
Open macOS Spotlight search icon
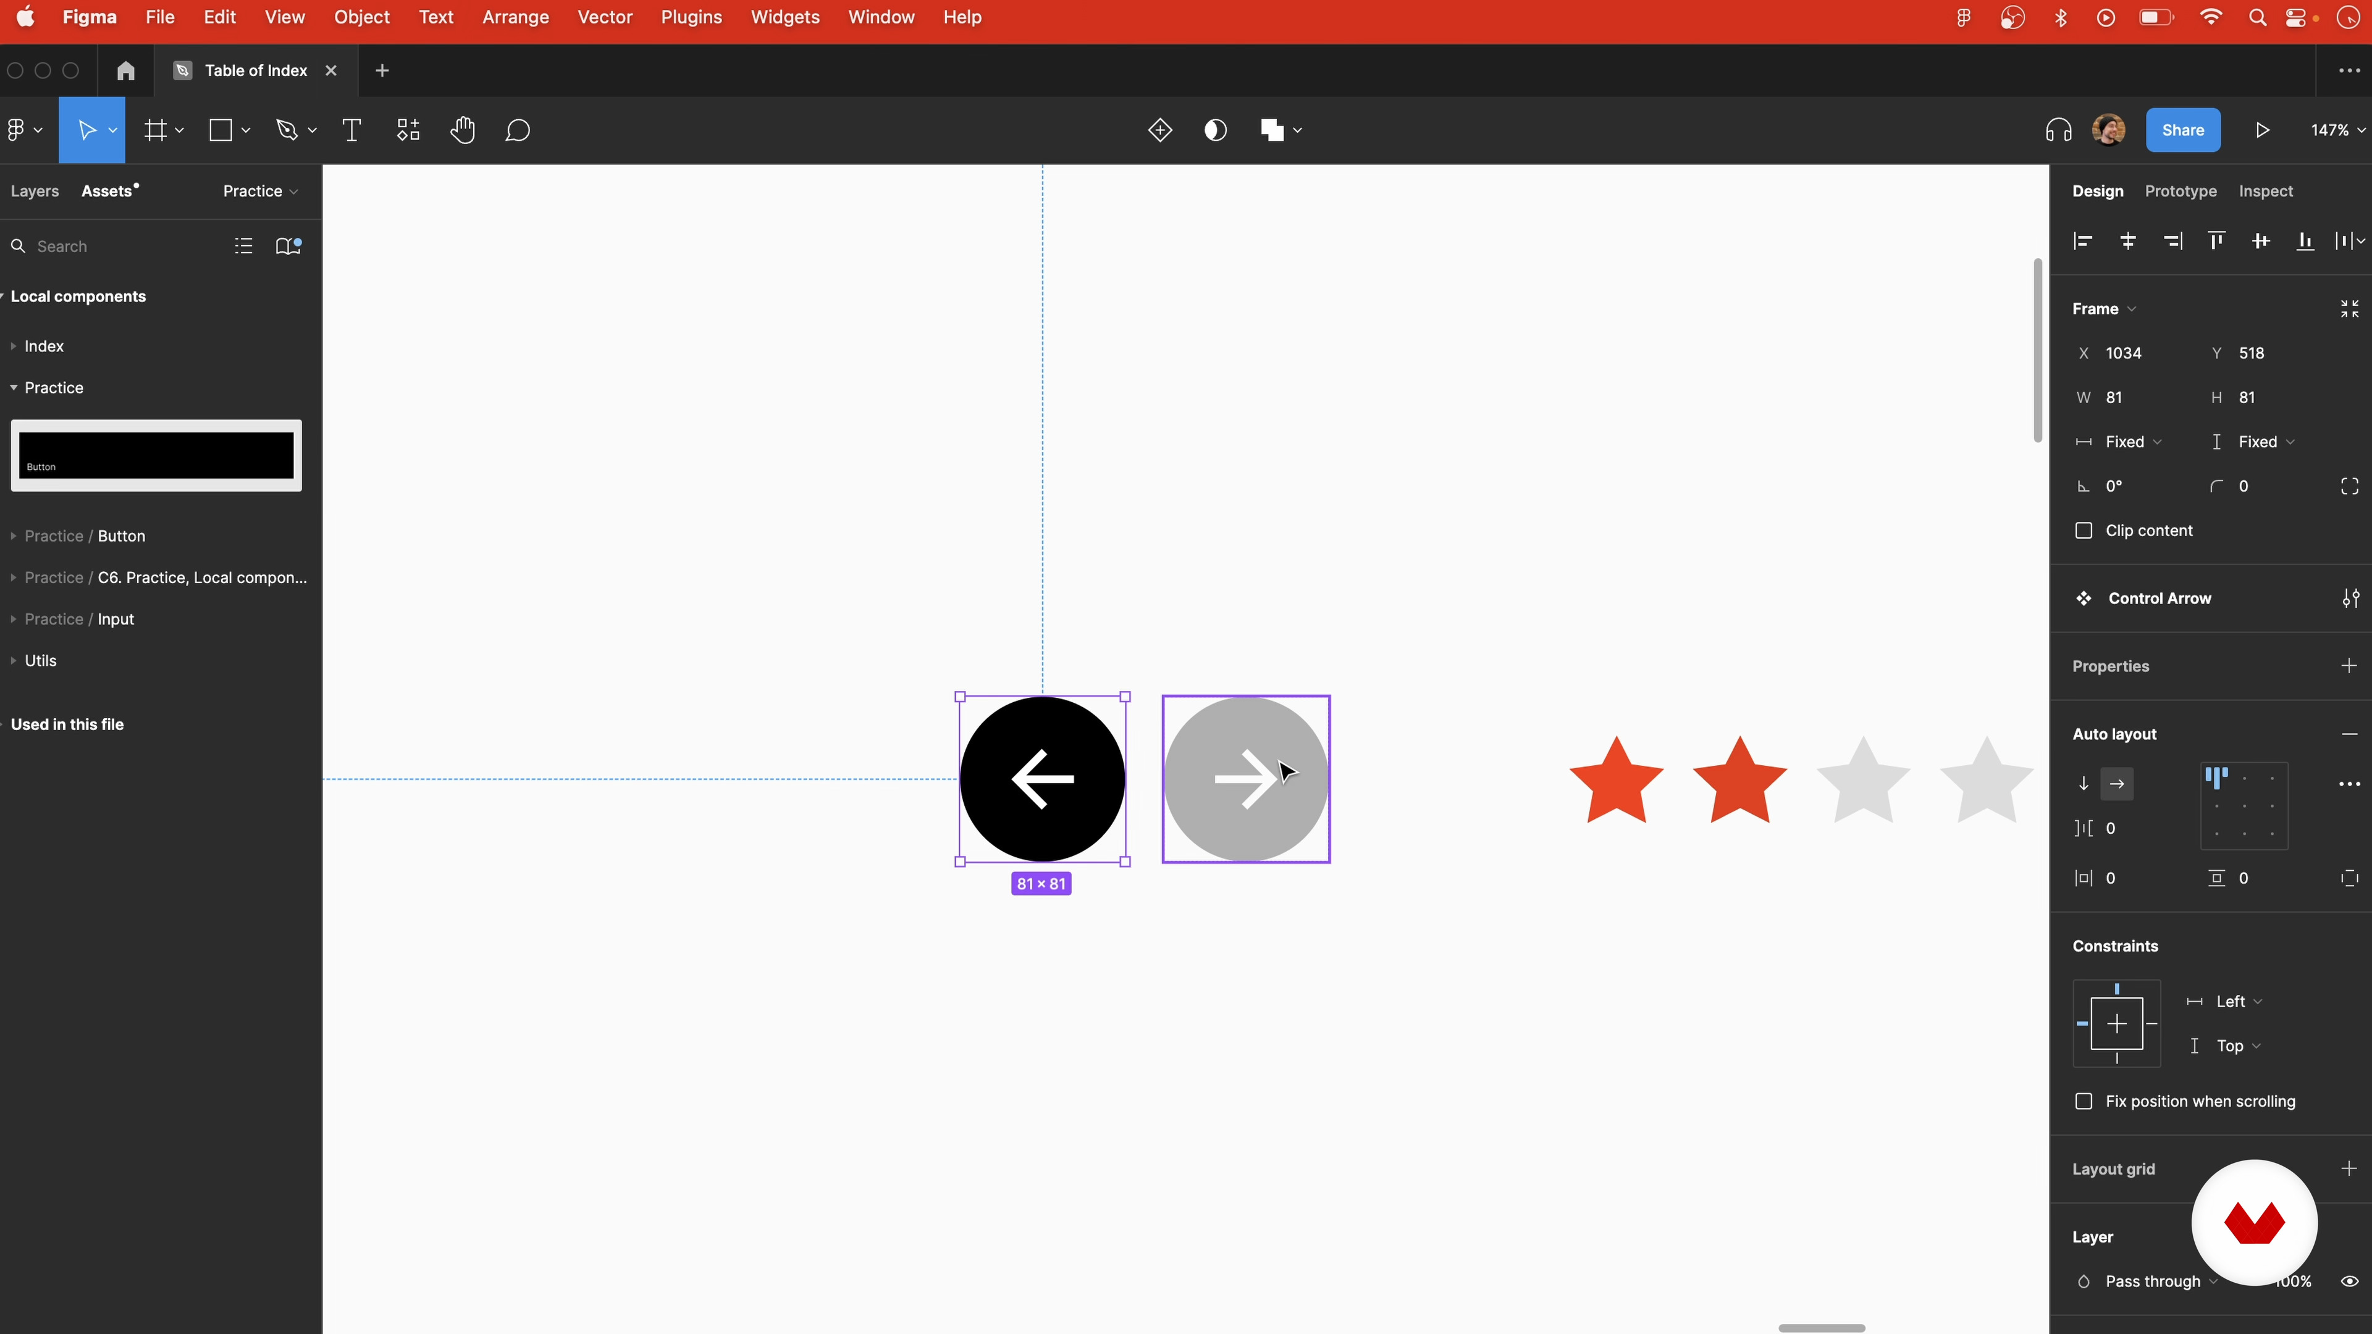click(x=2257, y=17)
